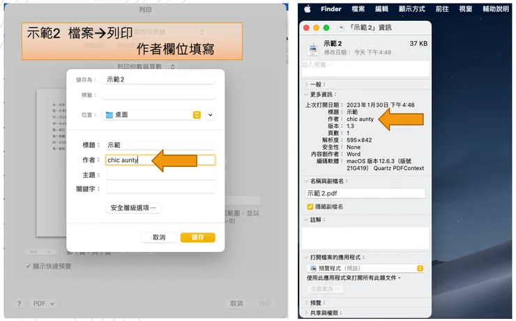Viewport: 516px width, 321px height.
Task: Open the Finder menu
Action: click(x=331, y=9)
